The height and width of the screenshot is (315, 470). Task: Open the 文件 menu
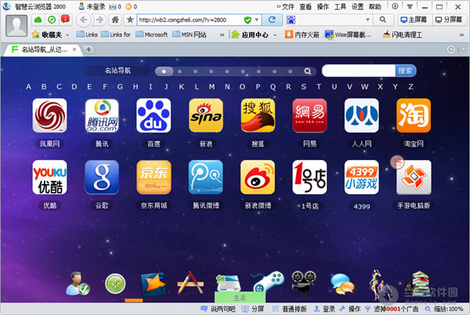tap(288, 6)
